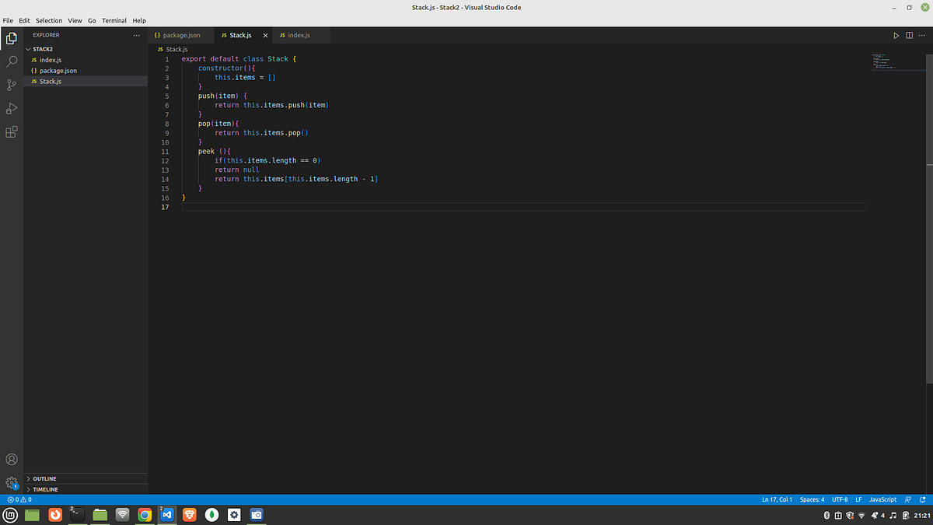
Task: Click the constructor keyword on line 2
Action: (x=221, y=68)
